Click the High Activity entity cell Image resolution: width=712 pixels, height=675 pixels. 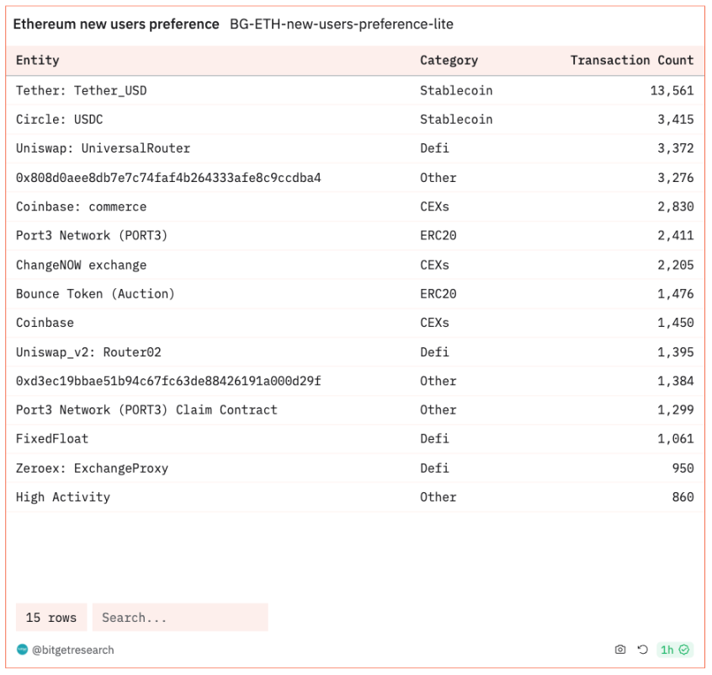tap(63, 497)
